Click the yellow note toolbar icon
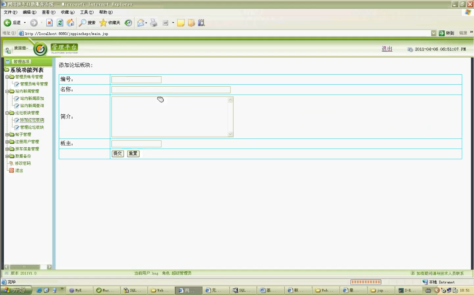The height and width of the screenshot is (295, 474). [180, 23]
